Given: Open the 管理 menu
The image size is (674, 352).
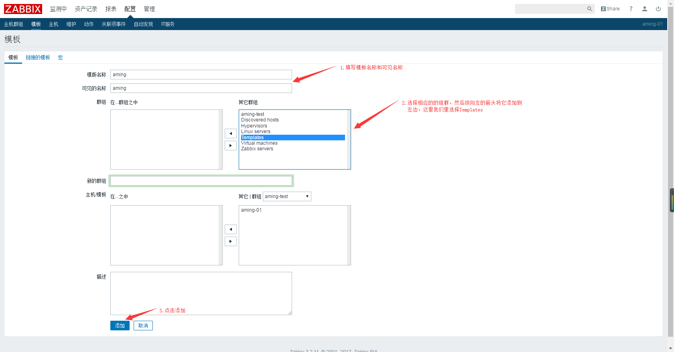Looking at the screenshot, I should 149,9.
